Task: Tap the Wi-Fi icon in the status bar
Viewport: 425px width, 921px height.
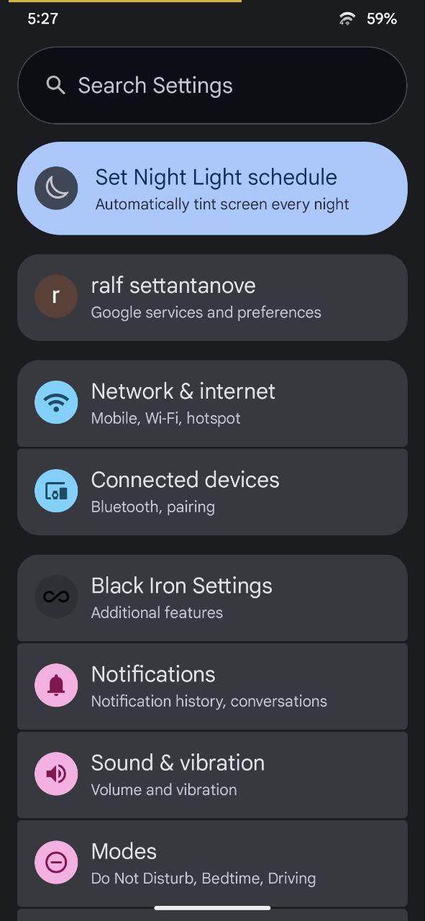Action: [347, 19]
